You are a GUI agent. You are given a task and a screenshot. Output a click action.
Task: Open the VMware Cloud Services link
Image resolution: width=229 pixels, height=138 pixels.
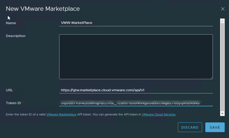point(158,115)
